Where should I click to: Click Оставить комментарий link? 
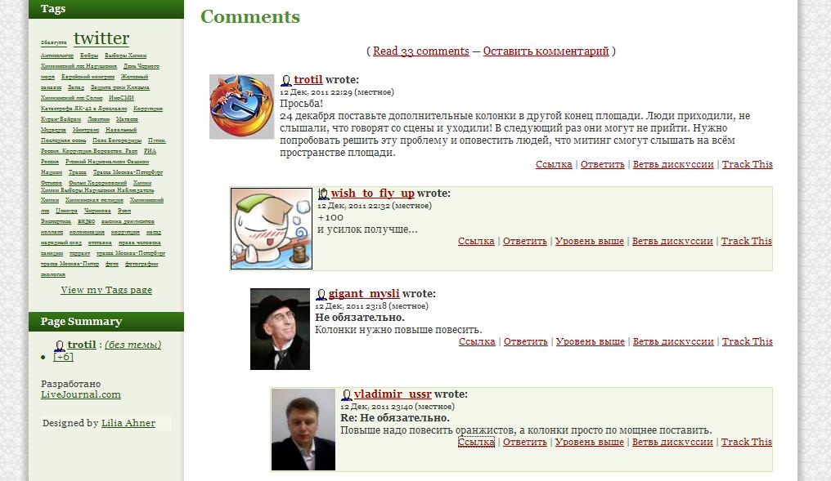point(546,51)
